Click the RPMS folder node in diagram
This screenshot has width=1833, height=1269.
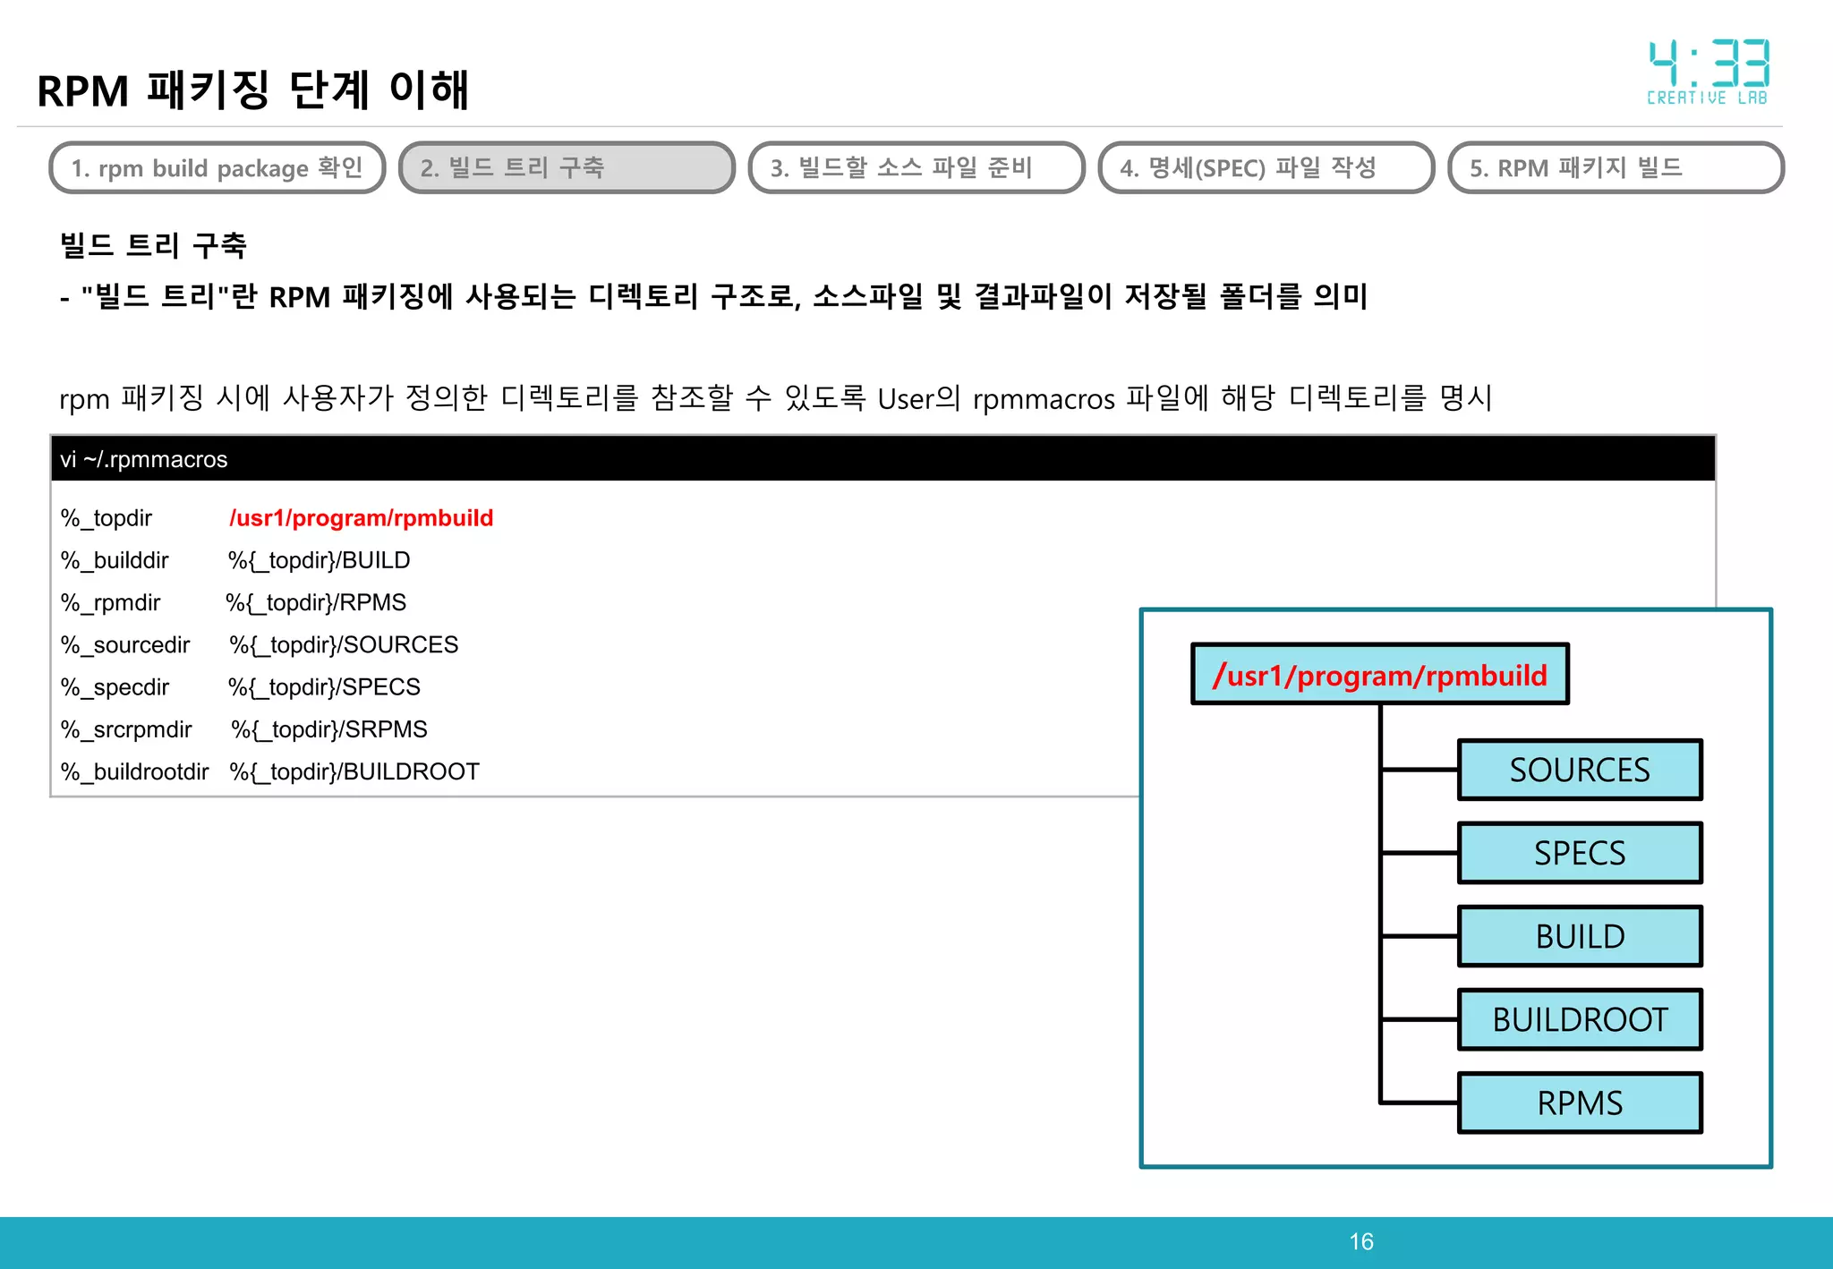(1580, 1103)
